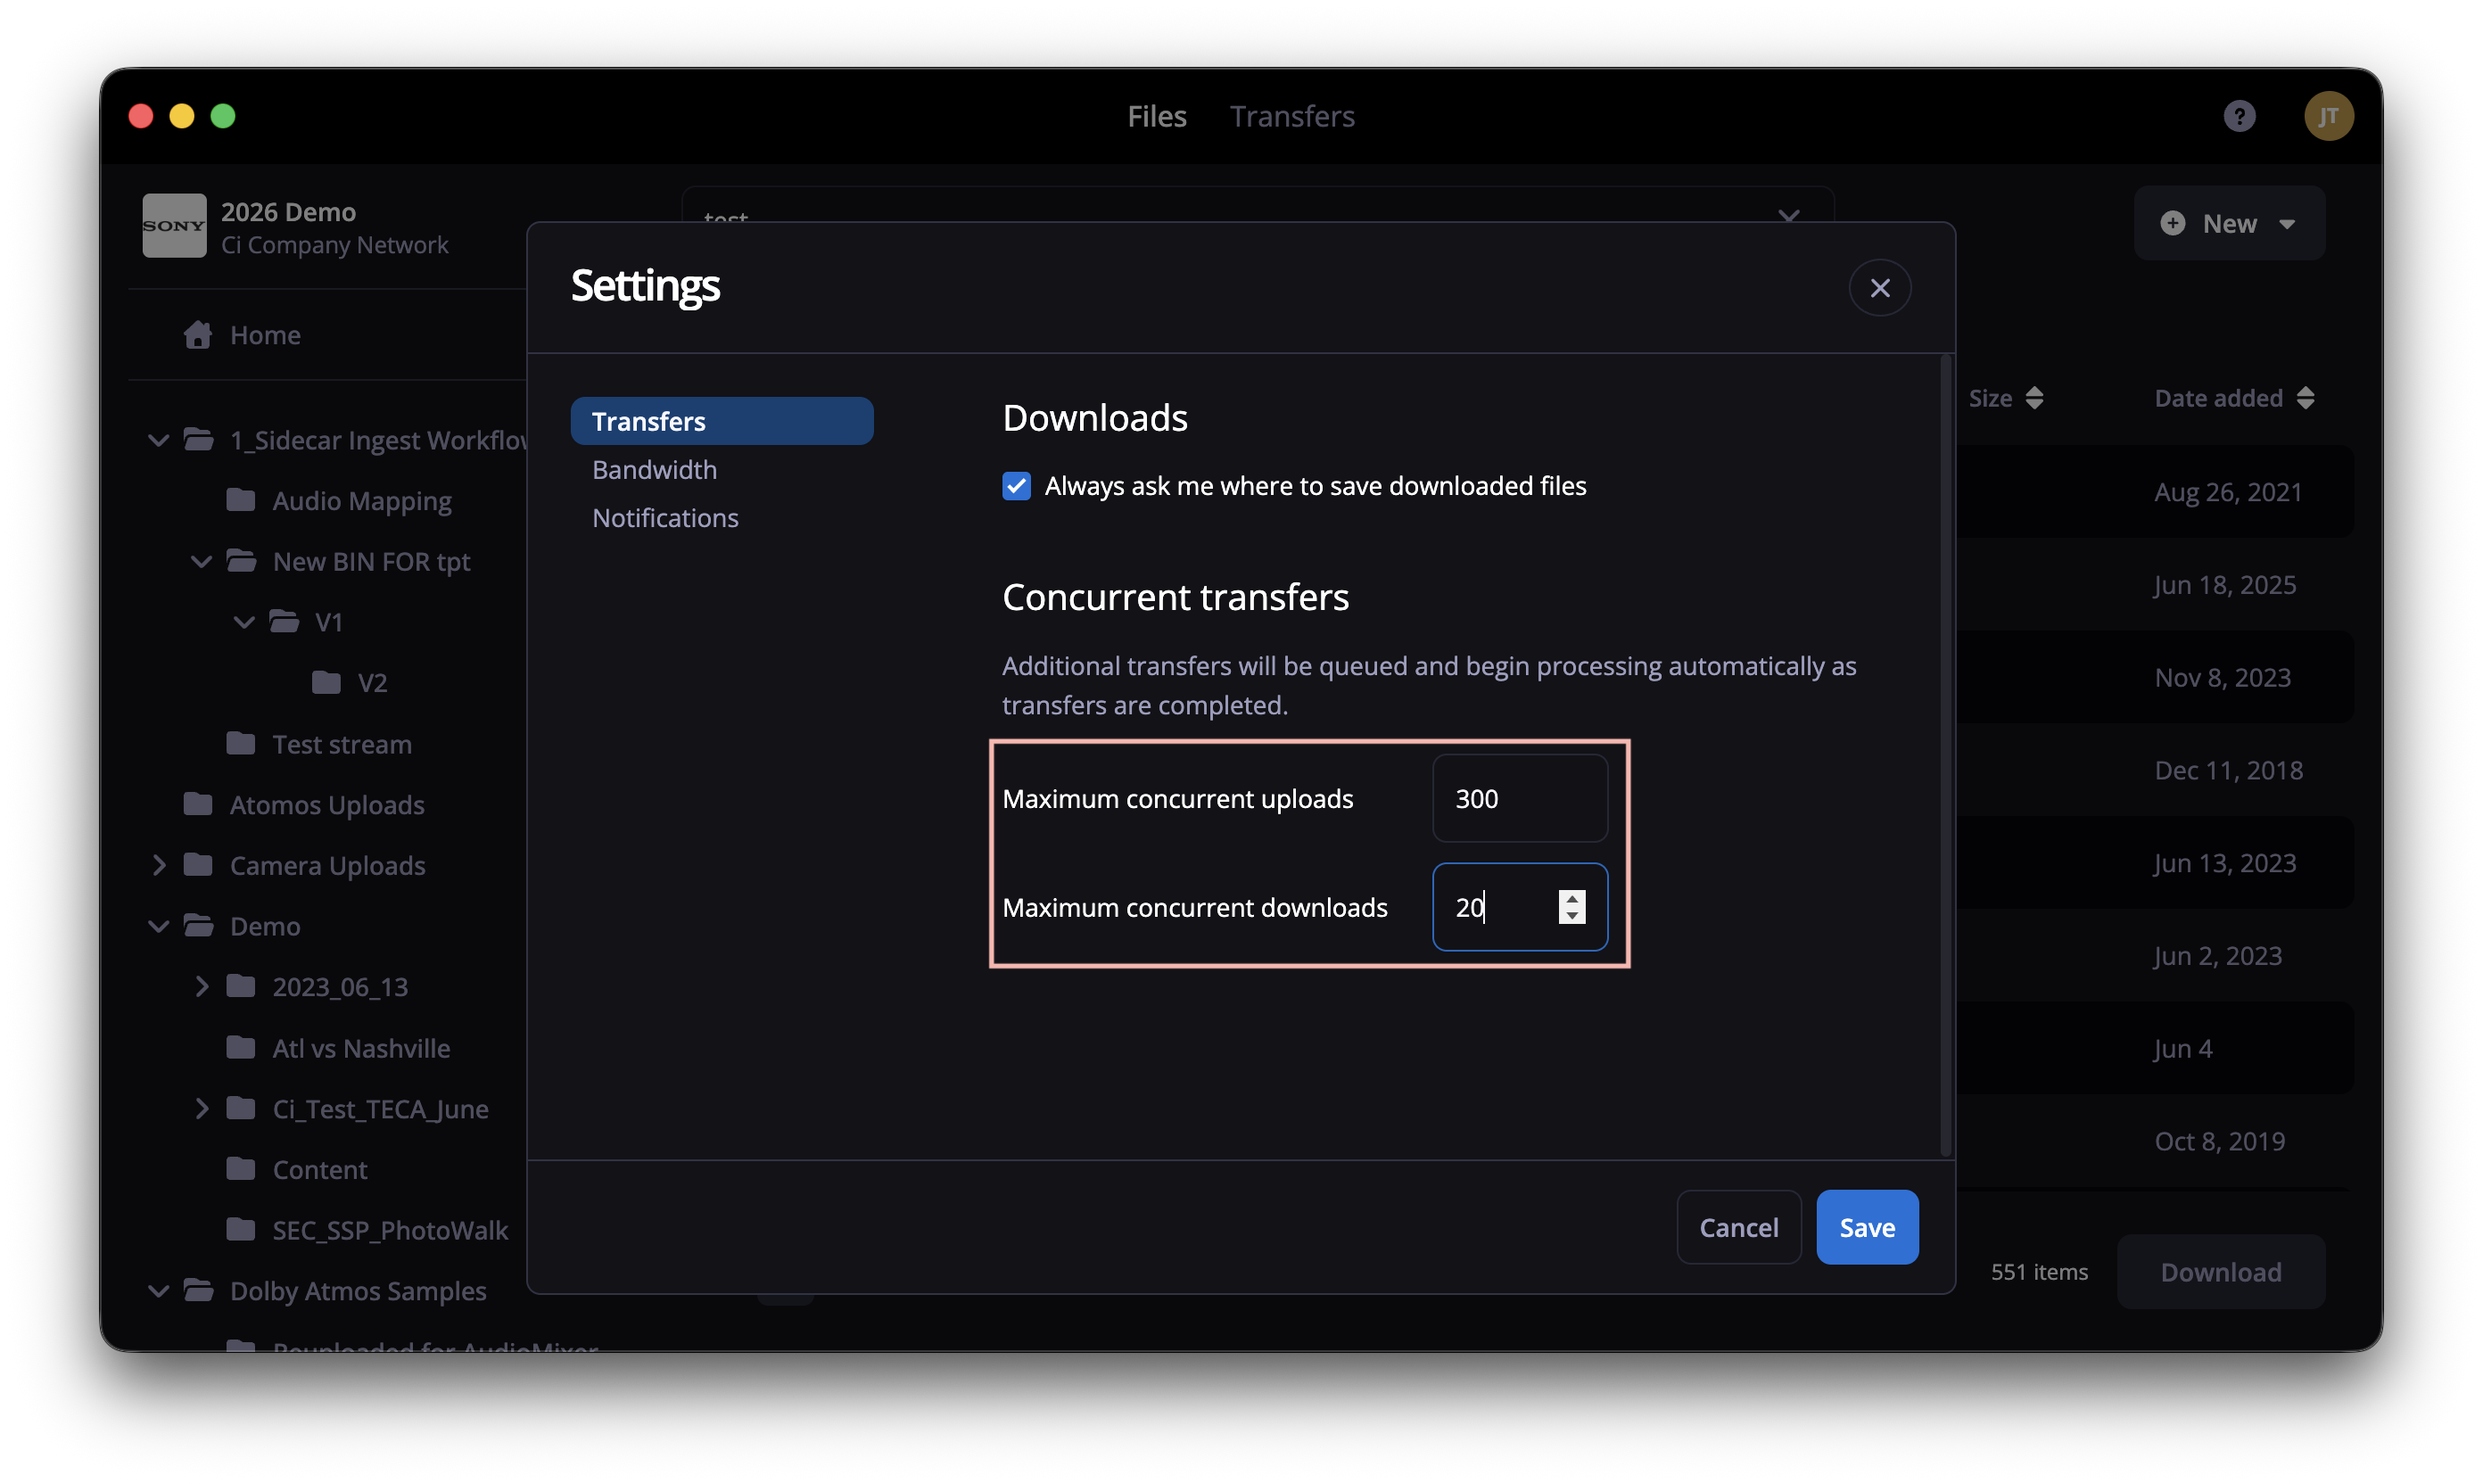Click the 'Nov 8, 2023' date cell
The width and height of the screenshot is (2483, 1484).
(x=2222, y=677)
